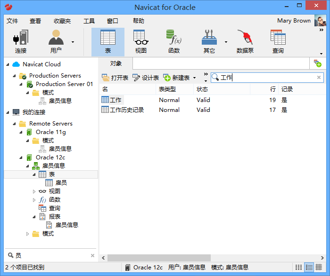This screenshot has width=330, height=276.
Task: Open the Query (查询) toolbar icon
Action: (x=278, y=42)
